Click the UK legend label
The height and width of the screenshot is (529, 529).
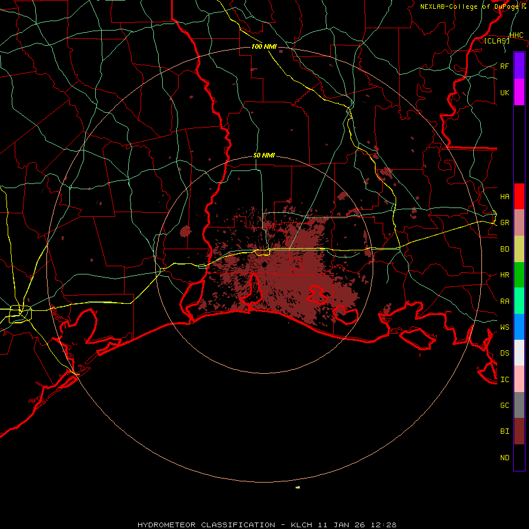pos(504,92)
